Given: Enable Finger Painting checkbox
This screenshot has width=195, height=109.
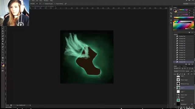Looking at the screenshot, I should [x=55, y=4].
